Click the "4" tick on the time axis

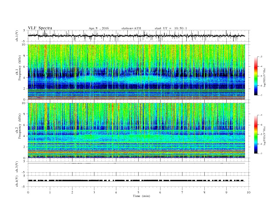click(x=116, y=192)
